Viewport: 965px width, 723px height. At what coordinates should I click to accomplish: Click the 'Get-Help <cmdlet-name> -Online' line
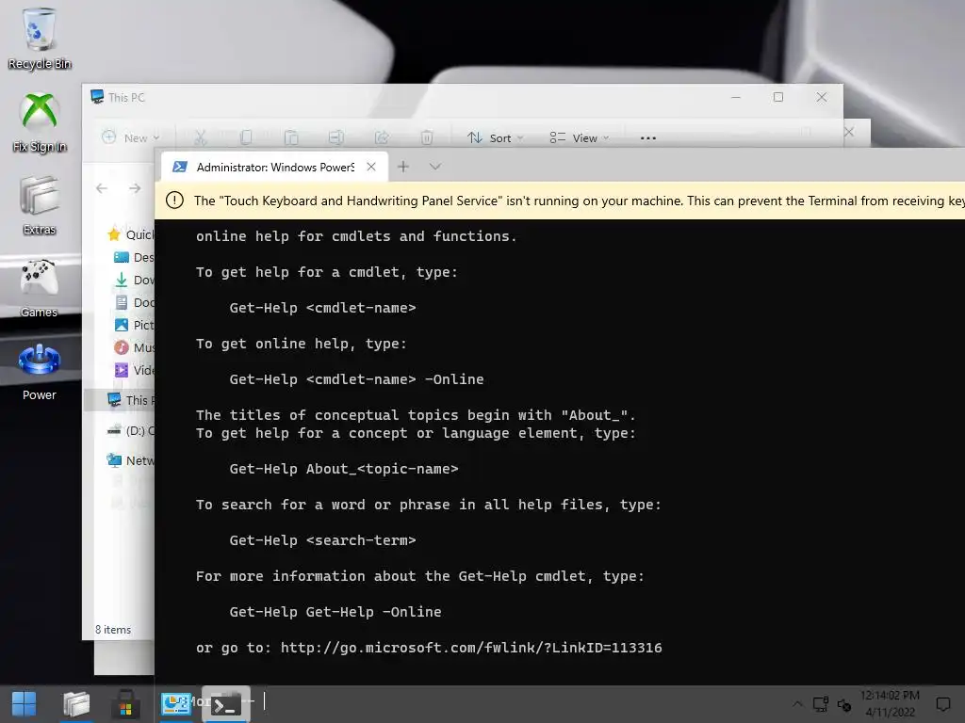click(x=356, y=379)
